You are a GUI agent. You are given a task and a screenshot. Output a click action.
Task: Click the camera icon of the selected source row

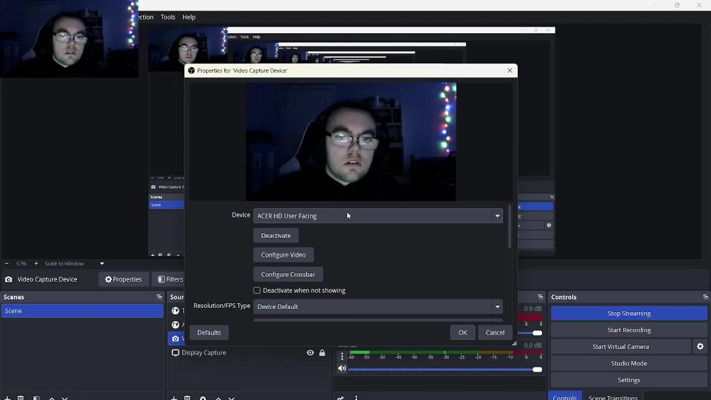point(176,338)
